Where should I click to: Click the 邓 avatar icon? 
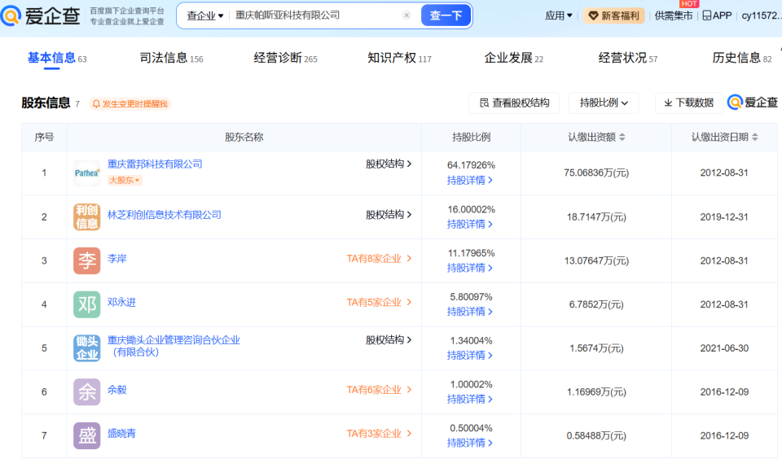[87, 304]
